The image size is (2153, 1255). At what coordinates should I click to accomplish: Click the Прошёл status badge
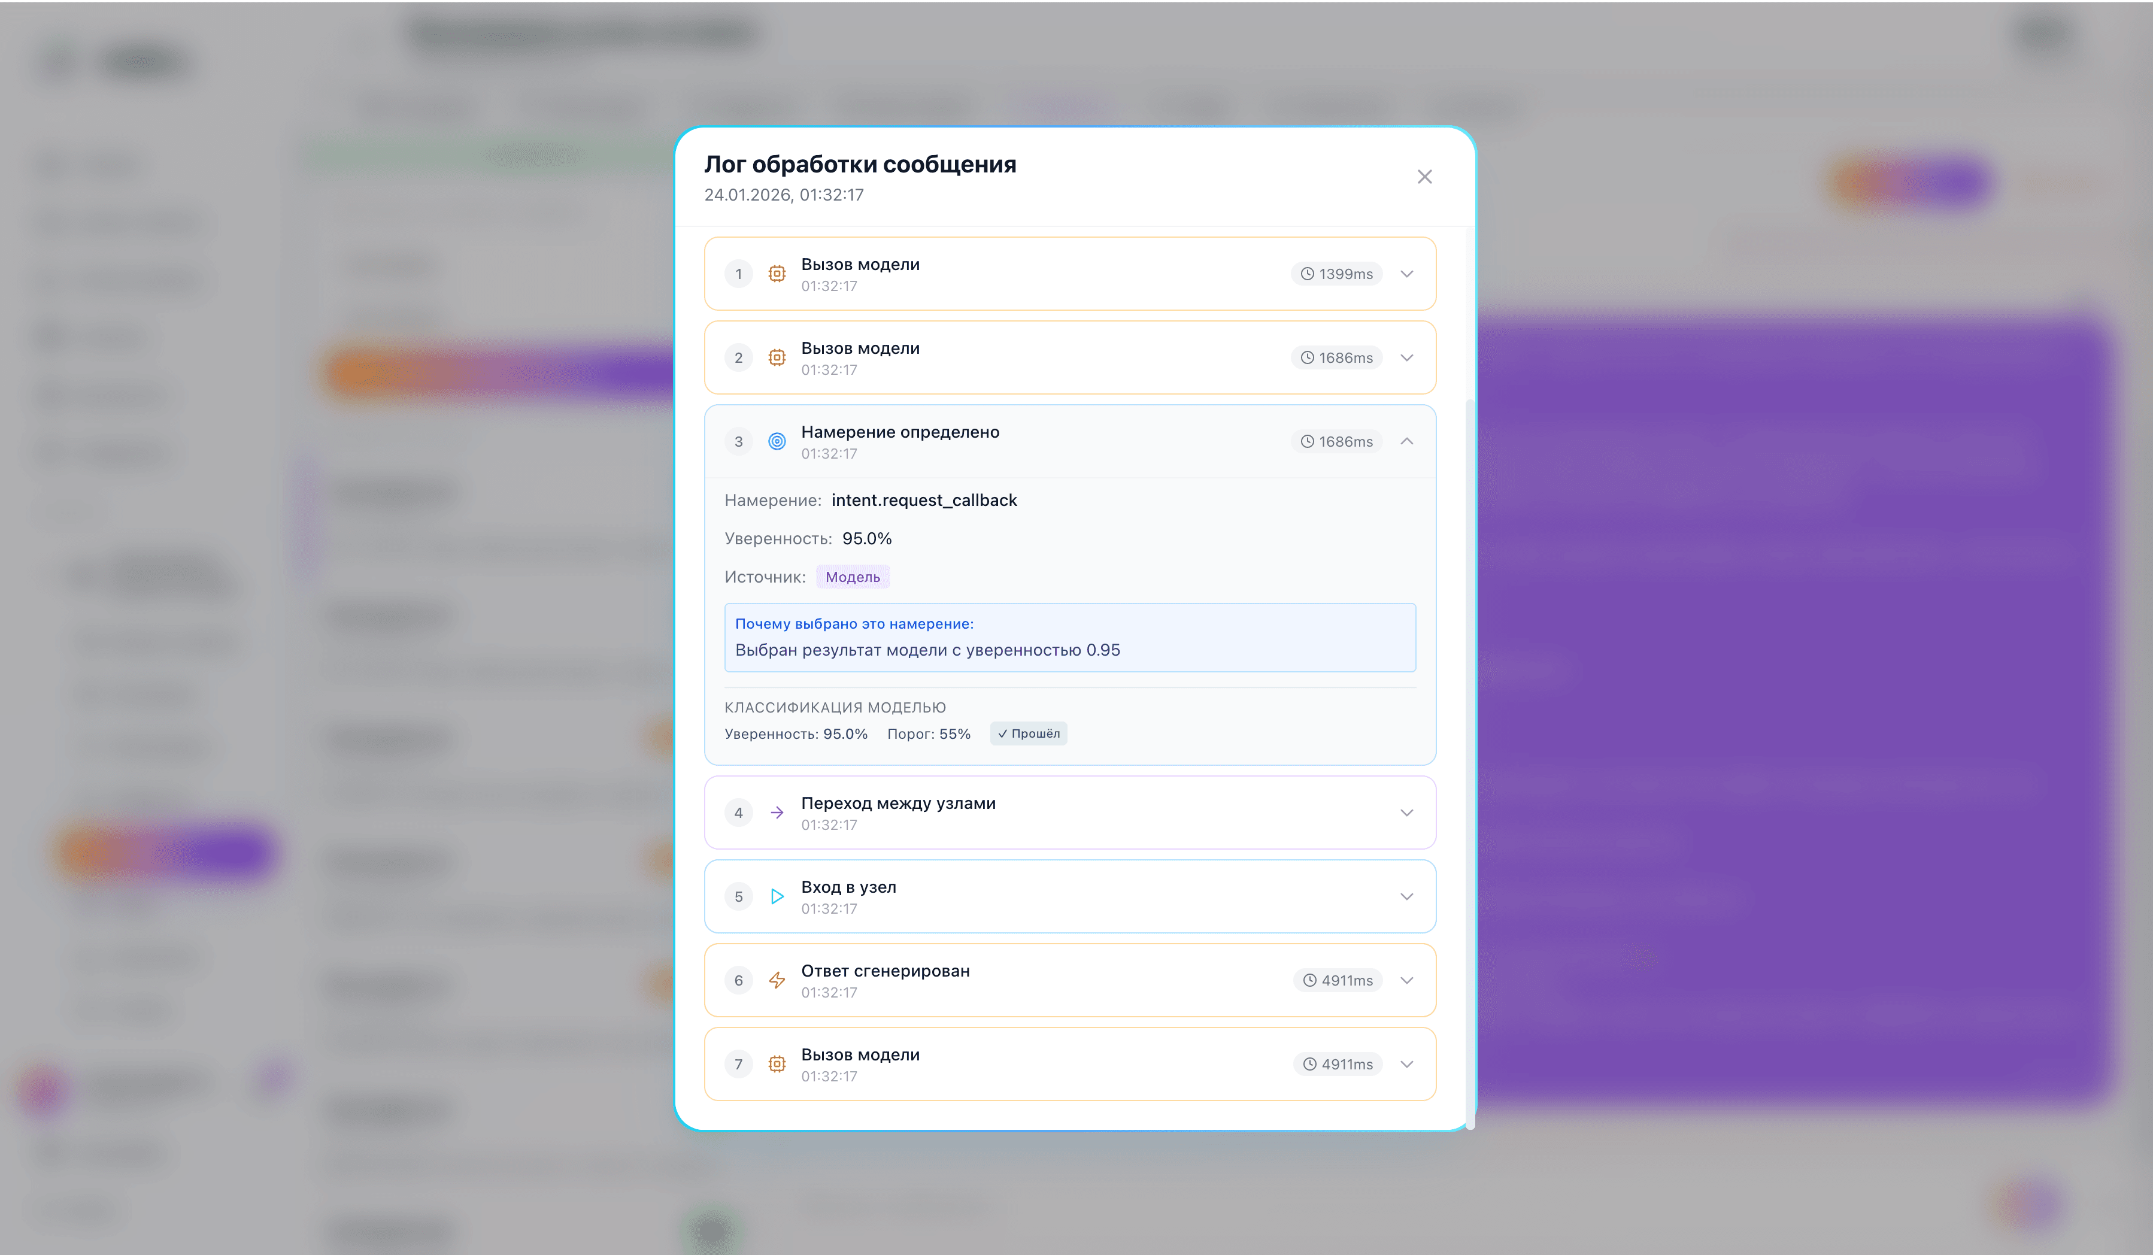(x=1028, y=733)
